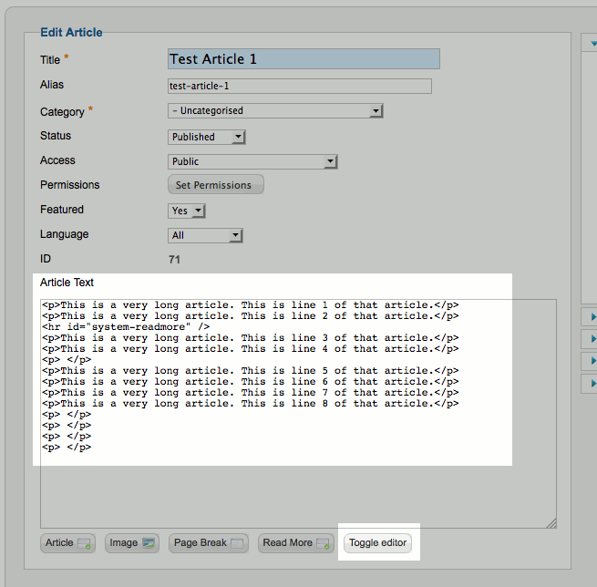This screenshot has height=587, width=597.
Task: Click the Title field with Test Article 1
Action: point(304,59)
